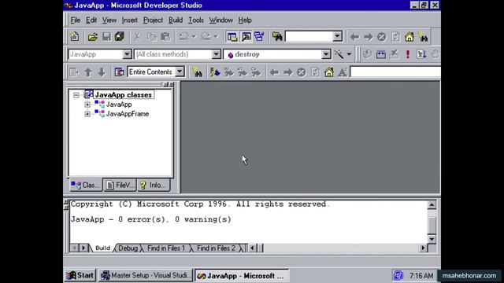Screen dimensions: 504x283
Task: Click the InfoViewer Home icon
Action: pyautogui.click(x=328, y=72)
